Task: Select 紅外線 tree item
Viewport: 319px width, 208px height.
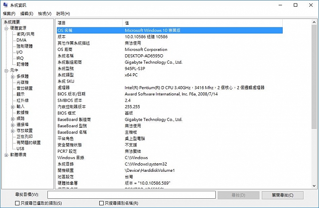Action: click(x=23, y=100)
